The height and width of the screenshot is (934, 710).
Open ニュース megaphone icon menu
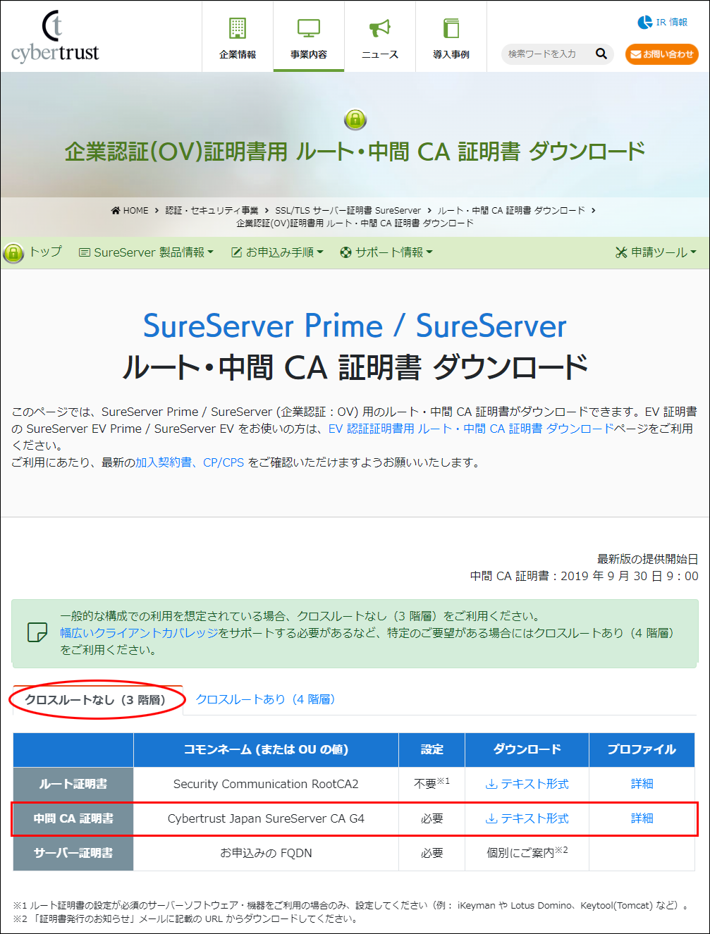coord(380,37)
